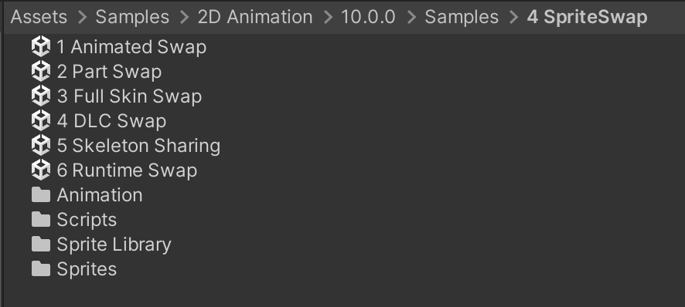This screenshot has width=685, height=307.
Task: Click the Sprite Library folder name
Action: click(x=114, y=245)
